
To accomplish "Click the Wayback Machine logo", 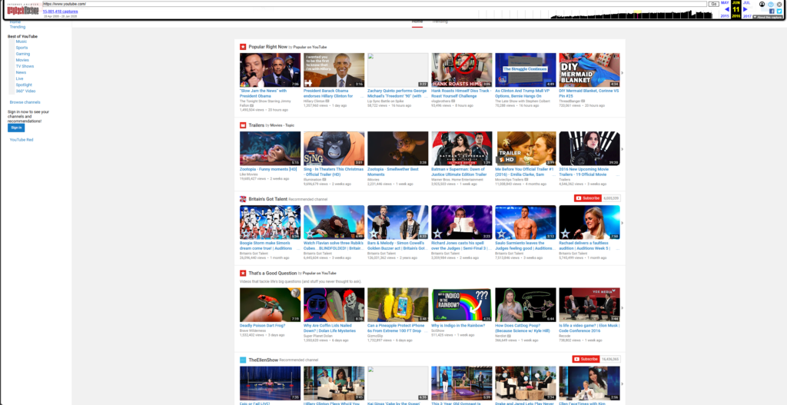I will click(x=22, y=11).
